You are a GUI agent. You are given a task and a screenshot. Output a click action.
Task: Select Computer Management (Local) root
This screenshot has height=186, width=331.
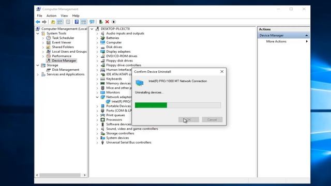click(64, 29)
